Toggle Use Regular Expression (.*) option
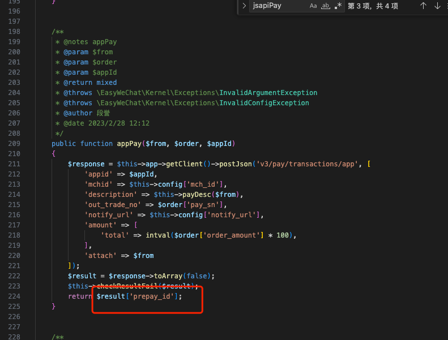Image resolution: width=448 pixels, height=340 pixels. tap(338, 6)
